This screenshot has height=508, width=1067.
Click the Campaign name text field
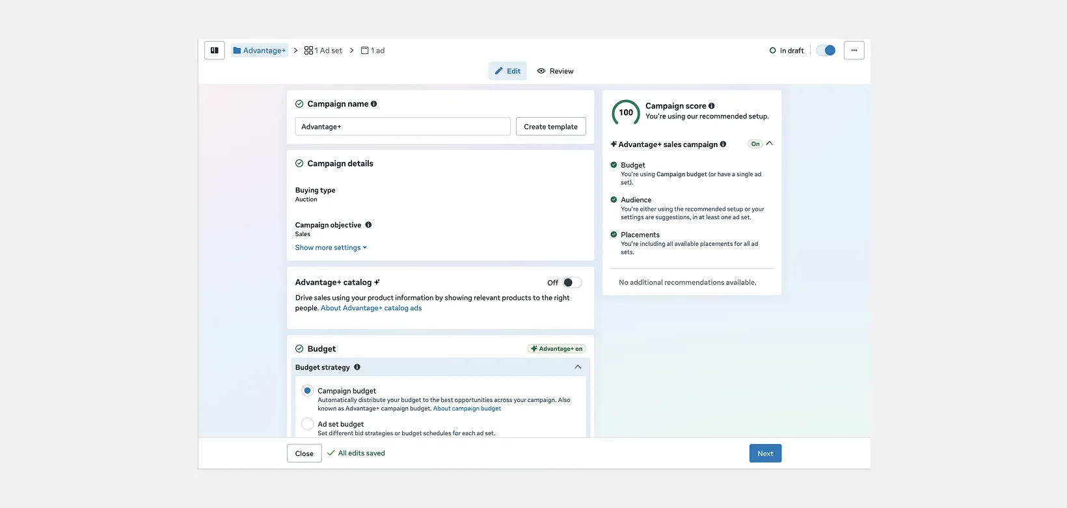click(403, 126)
